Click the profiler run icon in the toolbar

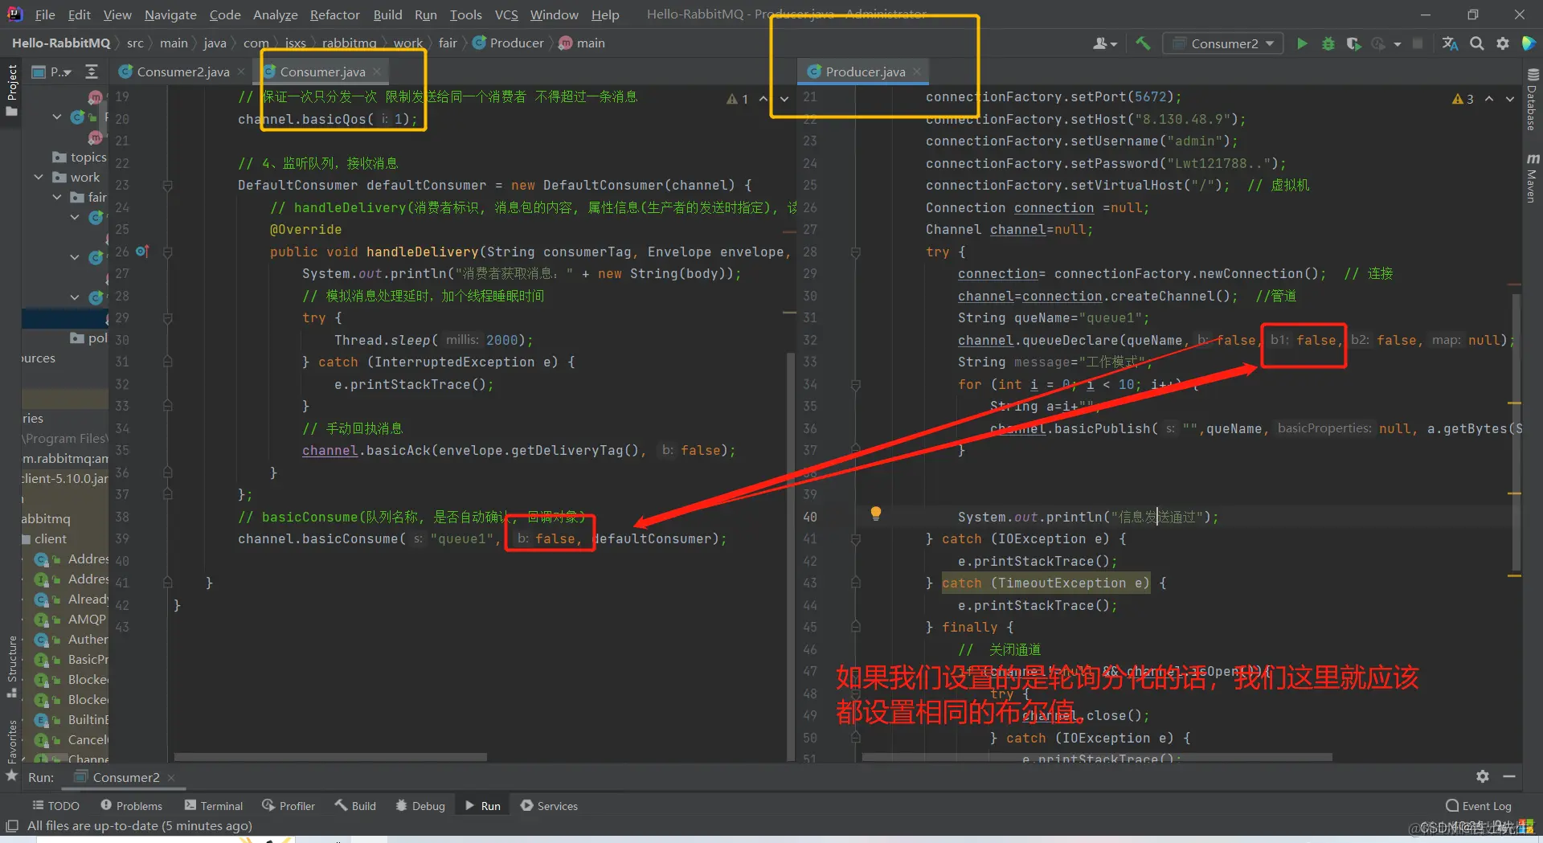(x=1379, y=43)
